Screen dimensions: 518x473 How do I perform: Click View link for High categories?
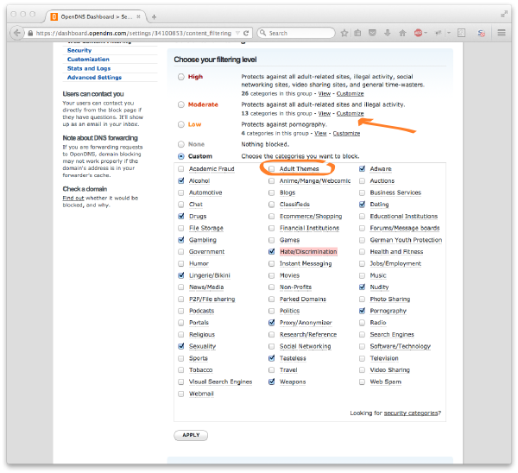325,94
